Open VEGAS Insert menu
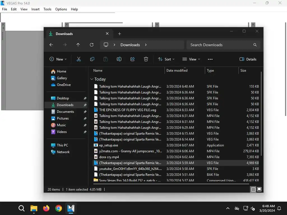Screen dimensions: 287x215 coord(35,9)
